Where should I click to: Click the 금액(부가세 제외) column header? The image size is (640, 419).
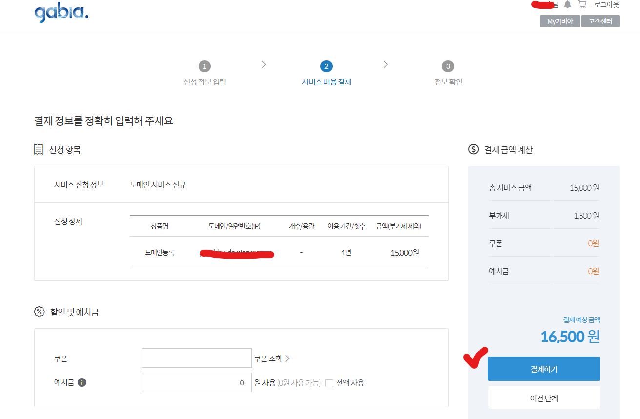399,226
